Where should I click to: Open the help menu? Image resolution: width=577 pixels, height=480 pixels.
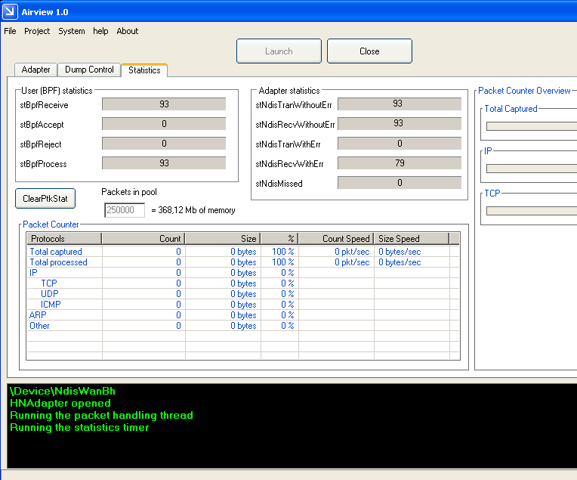coord(100,31)
